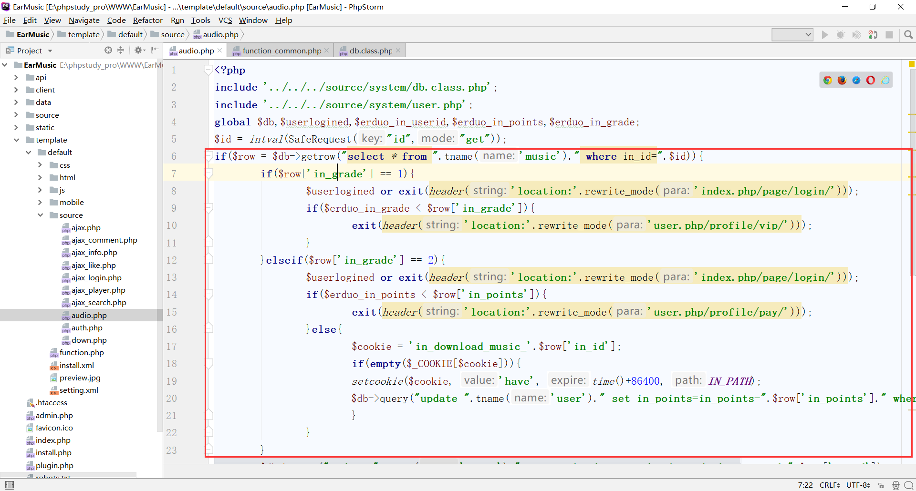Toggle tool window bars icon in status bar

click(x=9, y=485)
